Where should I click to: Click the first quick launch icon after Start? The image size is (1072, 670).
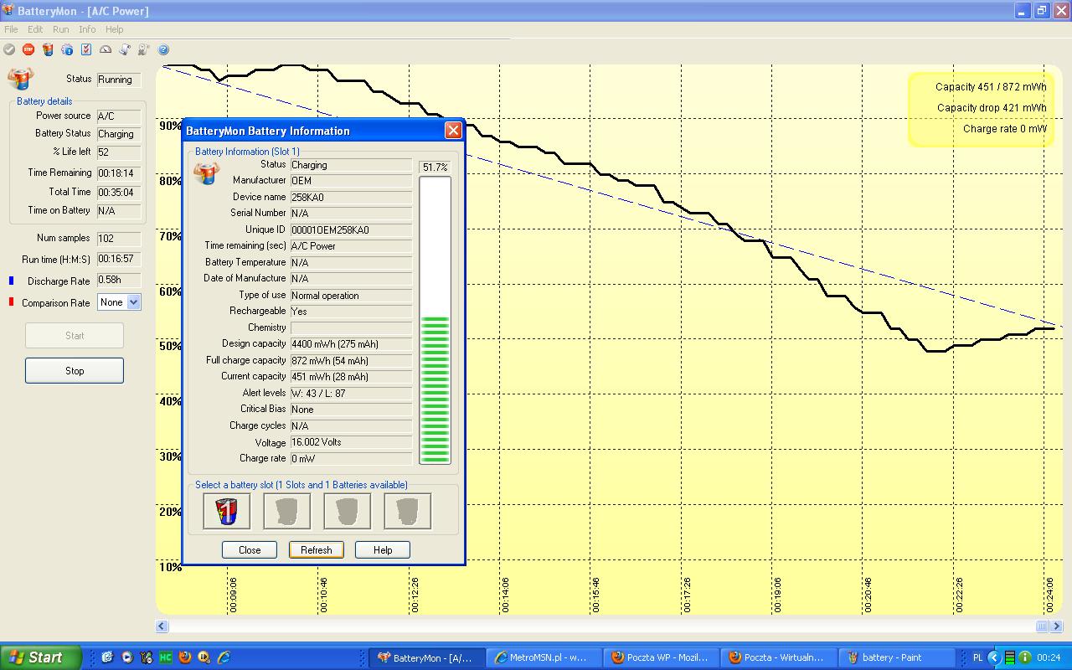pyautogui.click(x=107, y=657)
